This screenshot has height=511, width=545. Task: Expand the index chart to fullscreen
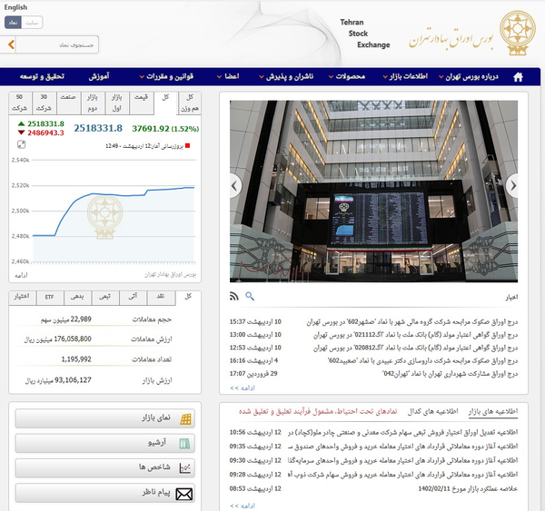[21, 144]
